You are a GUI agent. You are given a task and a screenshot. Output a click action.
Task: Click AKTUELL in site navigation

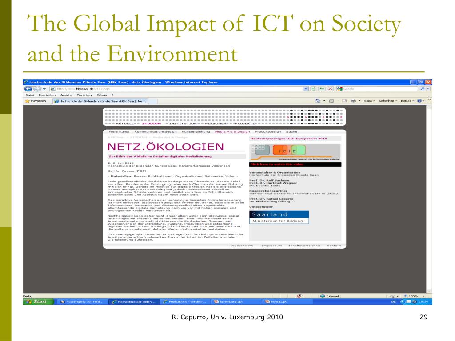click(x=125, y=123)
